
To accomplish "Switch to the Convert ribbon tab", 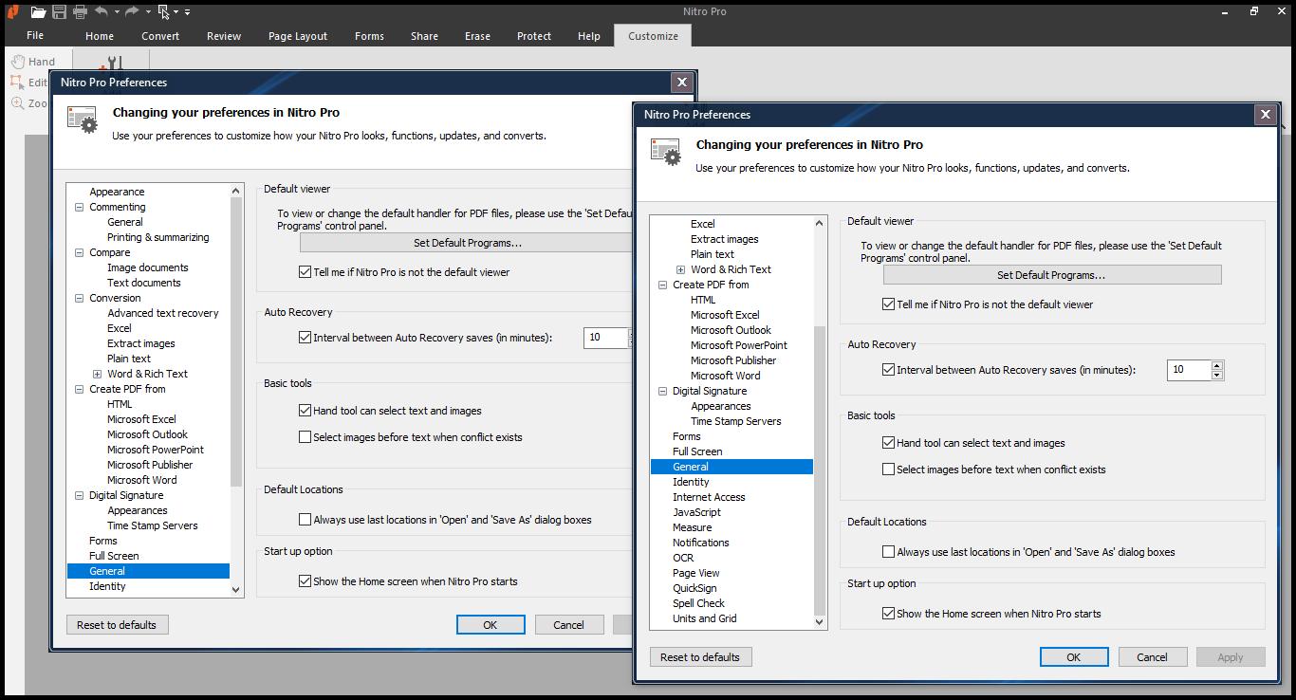I will pyautogui.click(x=160, y=36).
